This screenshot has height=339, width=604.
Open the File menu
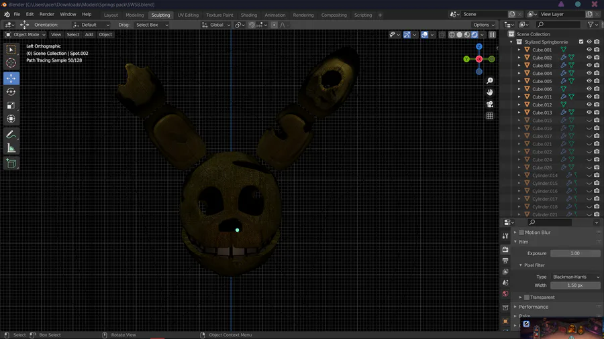click(17, 14)
